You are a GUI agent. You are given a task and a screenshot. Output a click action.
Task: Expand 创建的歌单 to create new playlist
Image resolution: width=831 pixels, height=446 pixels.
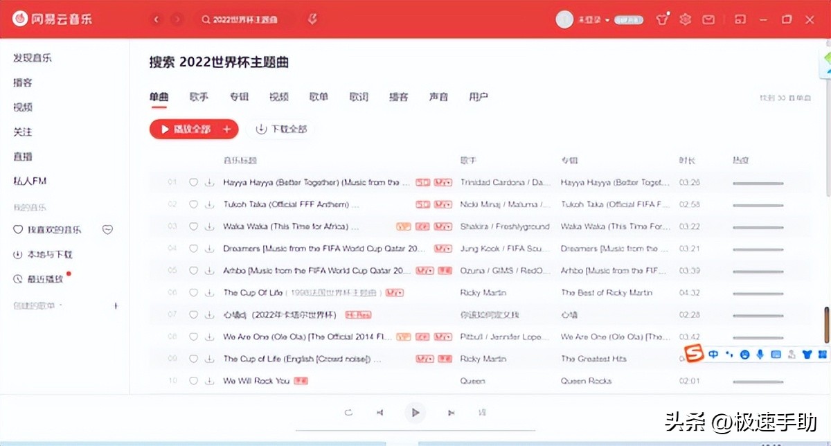click(x=116, y=305)
